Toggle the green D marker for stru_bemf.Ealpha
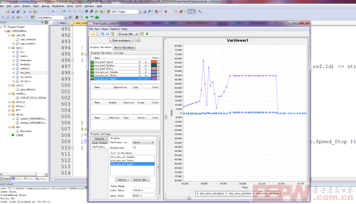 point(92,65)
